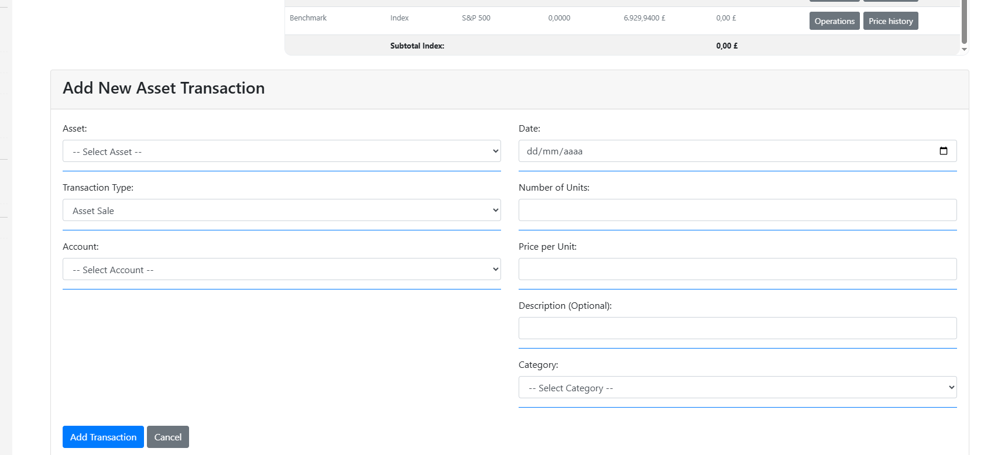
Task: Select the 'Benchmark' cell text
Action: pos(308,18)
